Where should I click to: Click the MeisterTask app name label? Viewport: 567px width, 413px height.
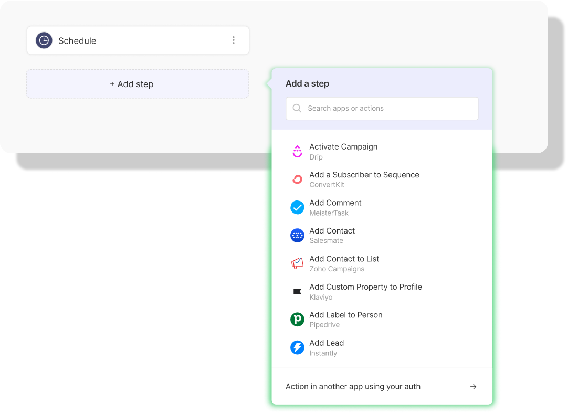(x=329, y=213)
